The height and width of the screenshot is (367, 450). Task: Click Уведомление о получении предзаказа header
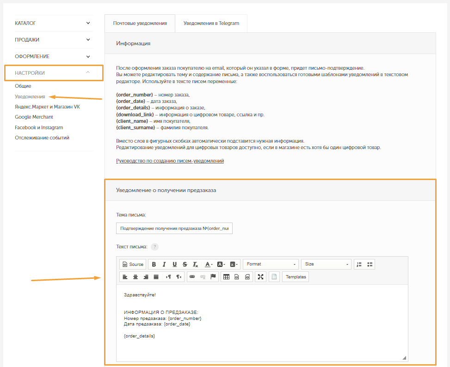tap(270, 190)
